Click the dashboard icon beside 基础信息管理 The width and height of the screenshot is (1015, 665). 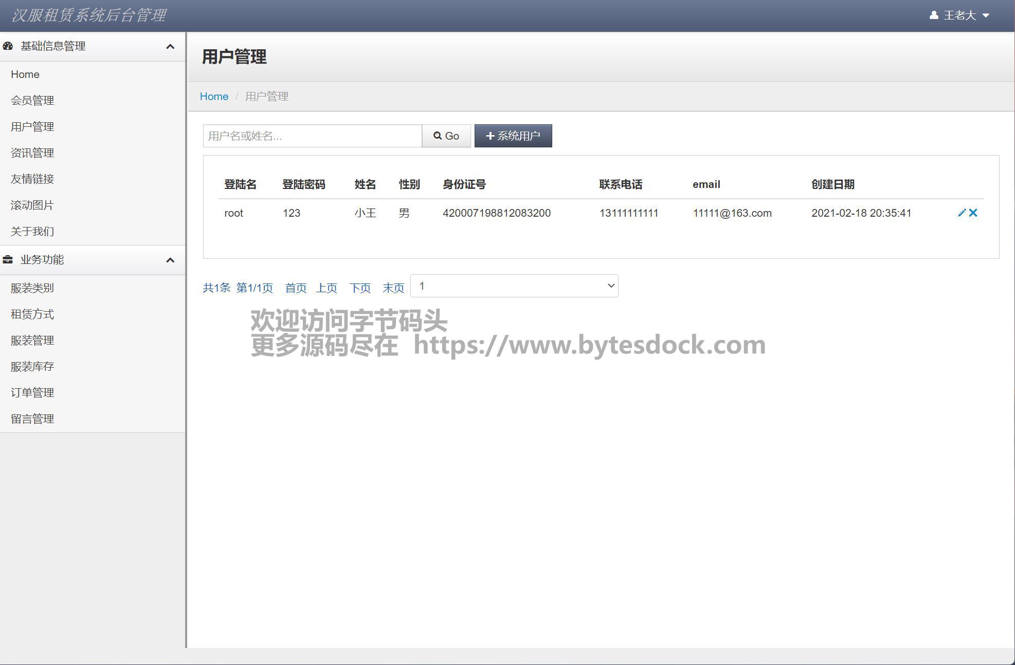tap(8, 46)
